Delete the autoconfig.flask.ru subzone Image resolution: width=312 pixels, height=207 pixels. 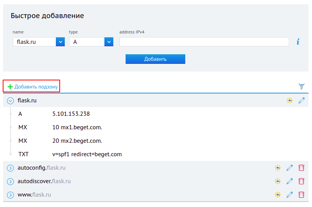coord(301,168)
